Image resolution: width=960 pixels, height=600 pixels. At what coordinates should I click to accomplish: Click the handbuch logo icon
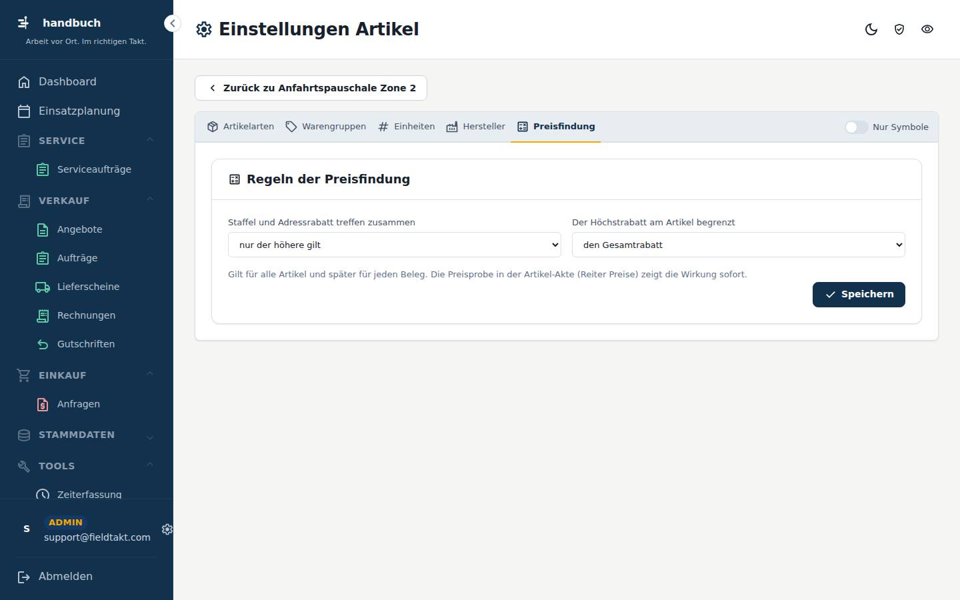pyautogui.click(x=23, y=23)
